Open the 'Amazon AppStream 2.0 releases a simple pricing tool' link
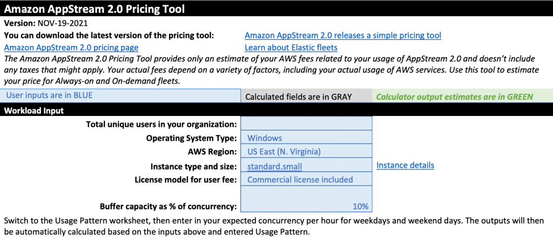 coord(342,36)
